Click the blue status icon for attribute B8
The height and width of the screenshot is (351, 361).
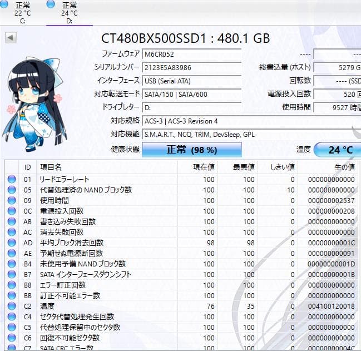click(x=12, y=285)
